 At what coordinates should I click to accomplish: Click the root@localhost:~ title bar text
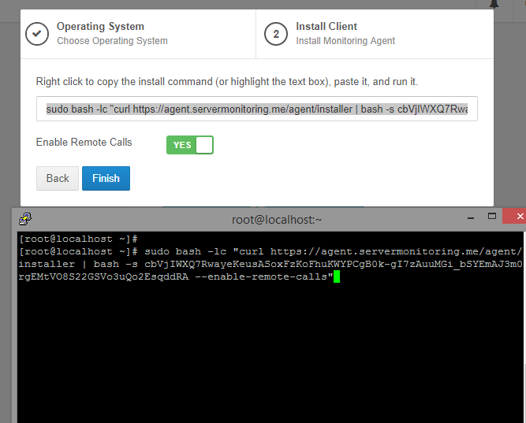[277, 220]
